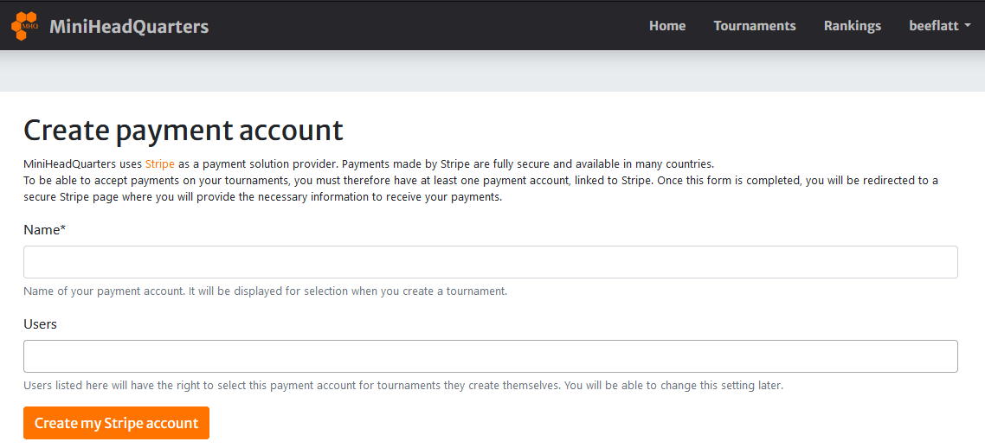Click the Users field label
This screenshot has height=448, width=985.
coord(40,324)
